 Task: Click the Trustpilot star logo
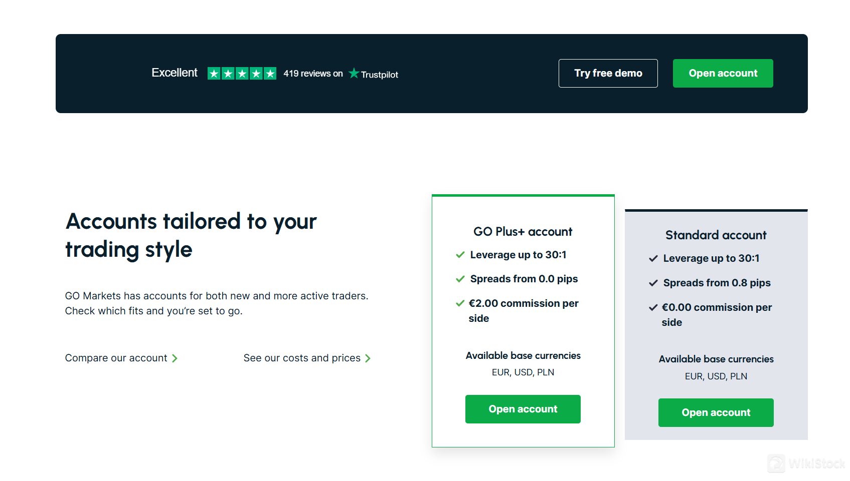(x=354, y=74)
